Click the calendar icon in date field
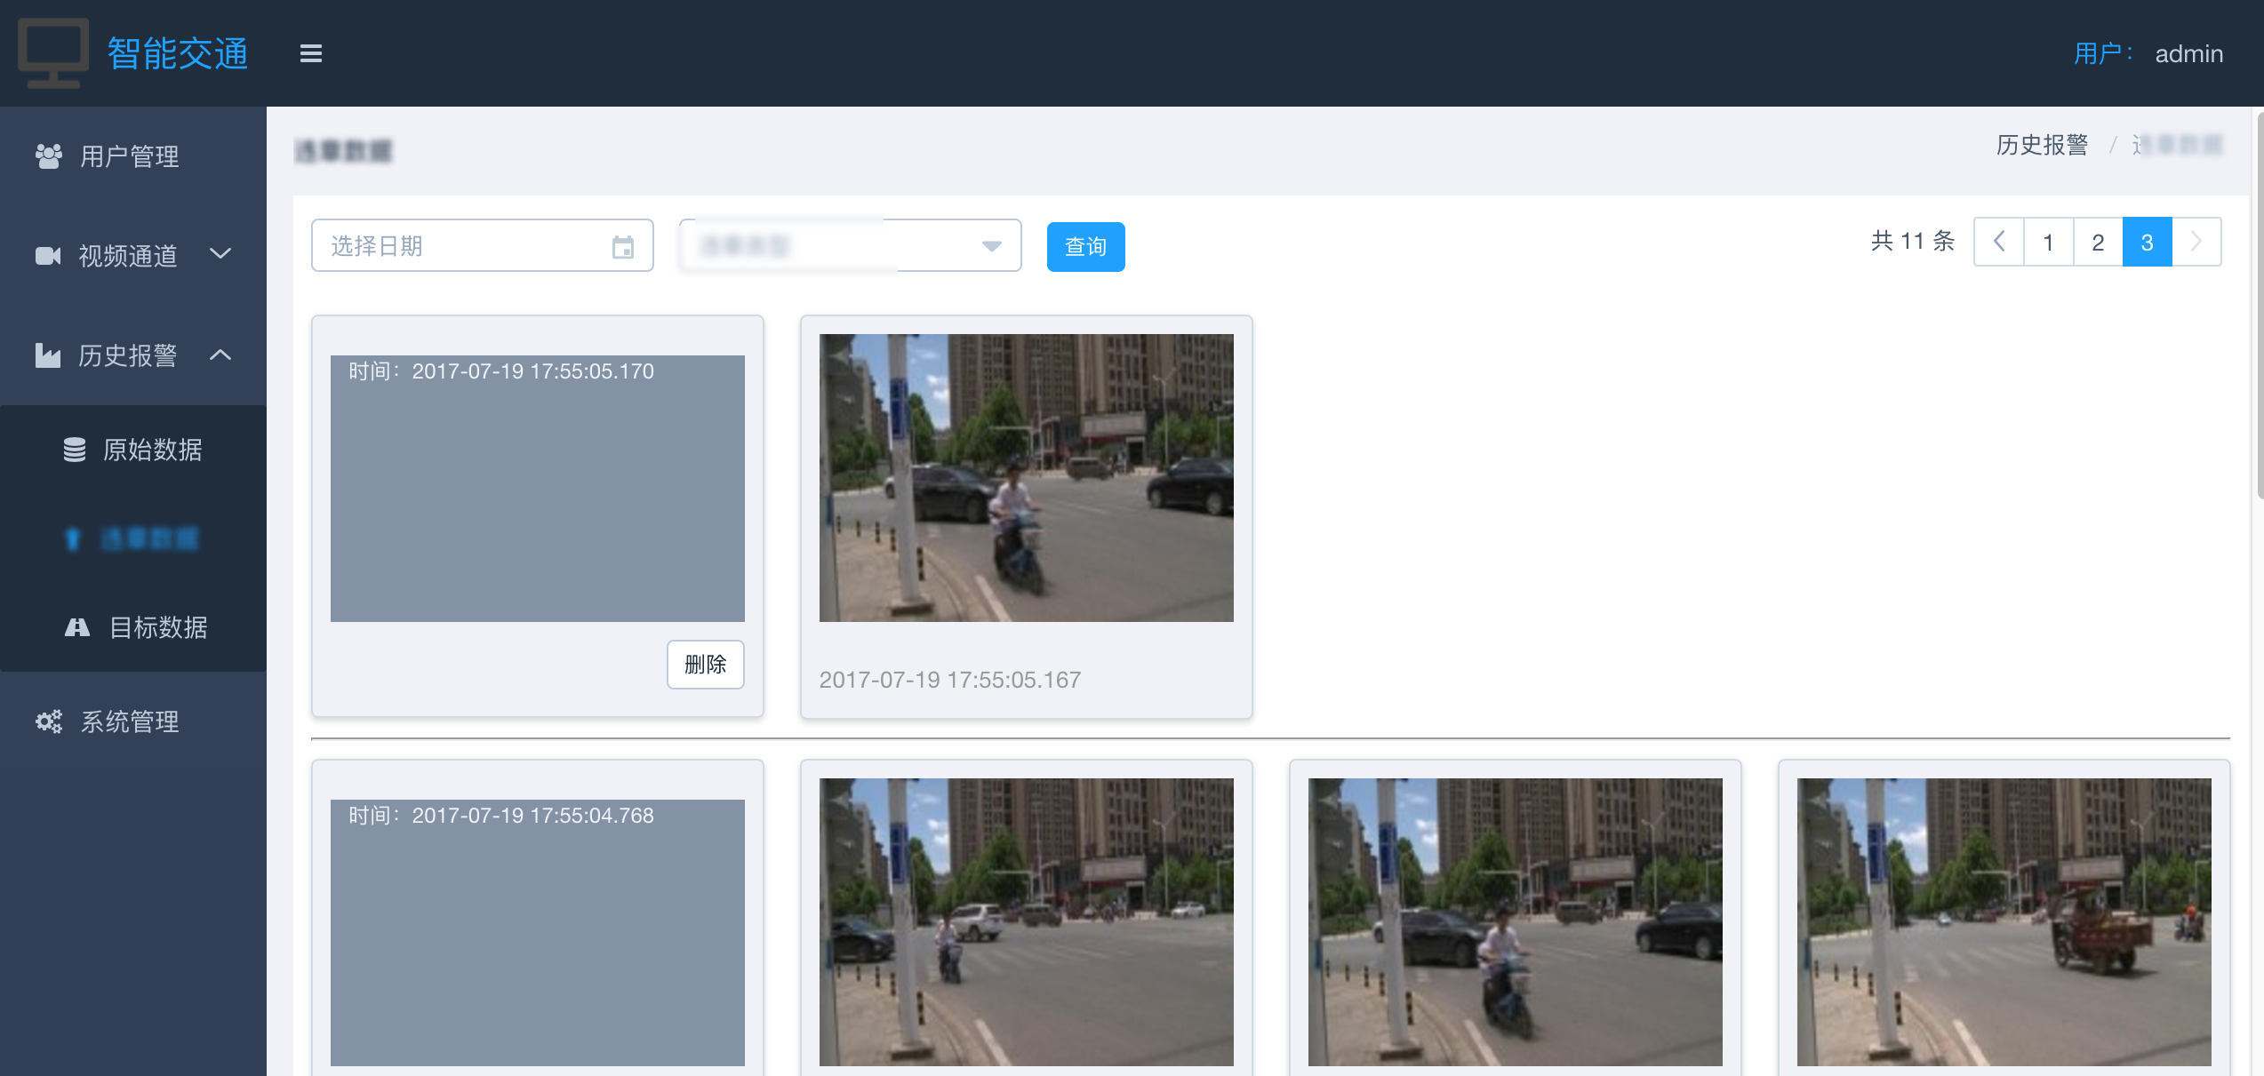The height and width of the screenshot is (1076, 2264). (623, 246)
